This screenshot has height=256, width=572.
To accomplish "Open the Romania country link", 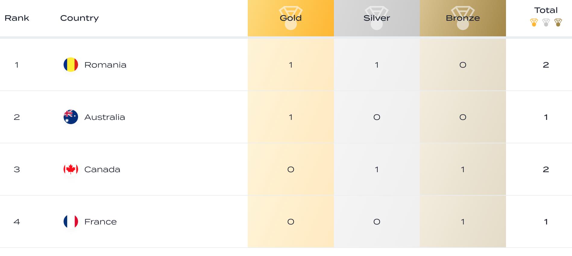I will (105, 65).
